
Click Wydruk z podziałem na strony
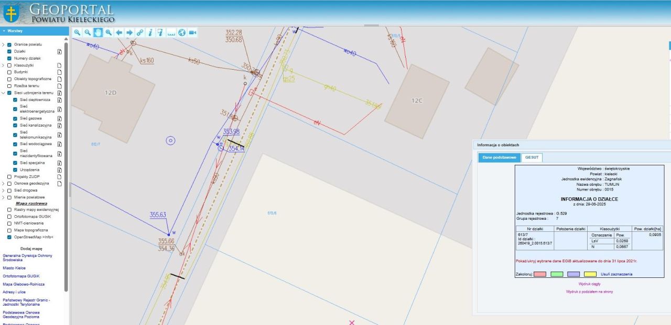(x=589, y=292)
